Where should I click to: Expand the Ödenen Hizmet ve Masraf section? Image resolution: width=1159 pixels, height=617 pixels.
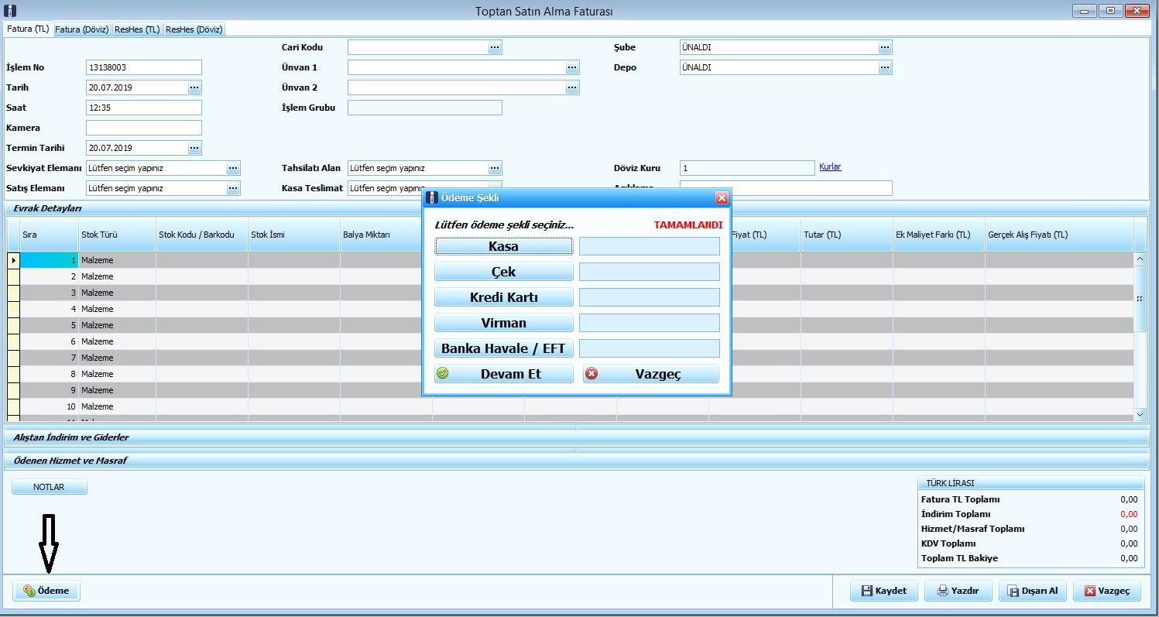point(70,461)
